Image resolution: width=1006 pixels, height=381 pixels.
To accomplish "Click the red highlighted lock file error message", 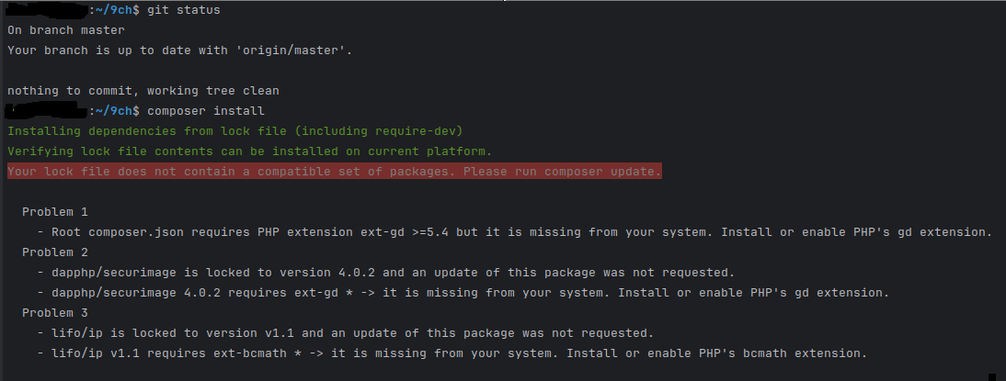I will point(335,172).
